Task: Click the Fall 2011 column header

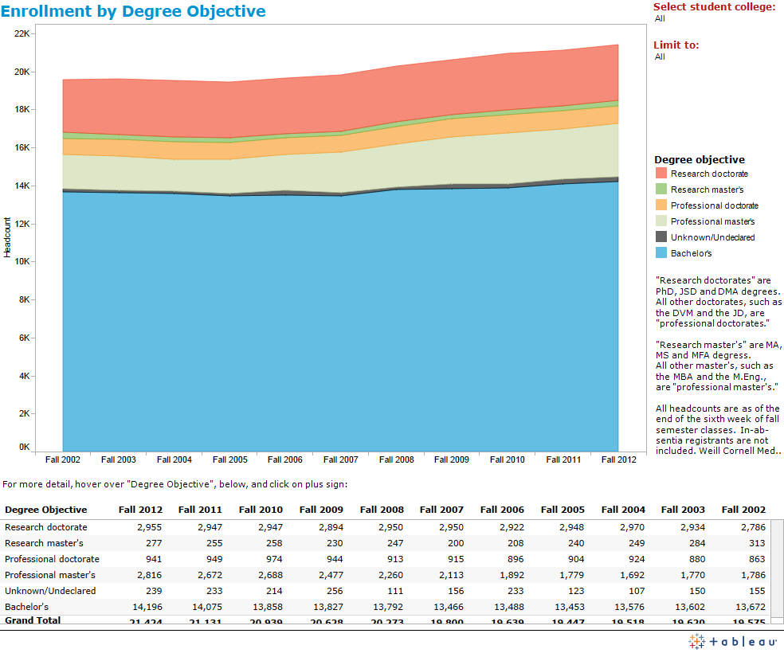Action: coord(200,510)
